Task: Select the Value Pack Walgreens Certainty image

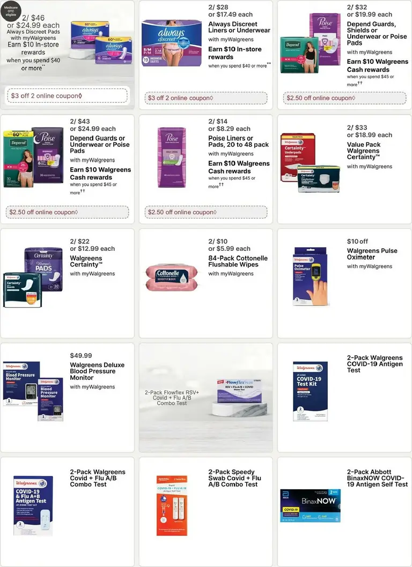Action: click(311, 162)
